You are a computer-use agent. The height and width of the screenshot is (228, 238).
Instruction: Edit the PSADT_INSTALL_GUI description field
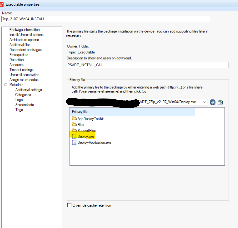[147, 65]
